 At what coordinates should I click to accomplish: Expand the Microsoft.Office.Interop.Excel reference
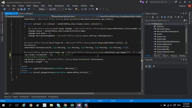[x=154, y=31]
